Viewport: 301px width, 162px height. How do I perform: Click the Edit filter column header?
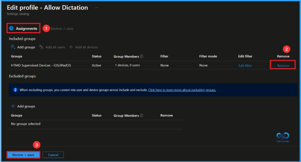(x=245, y=56)
